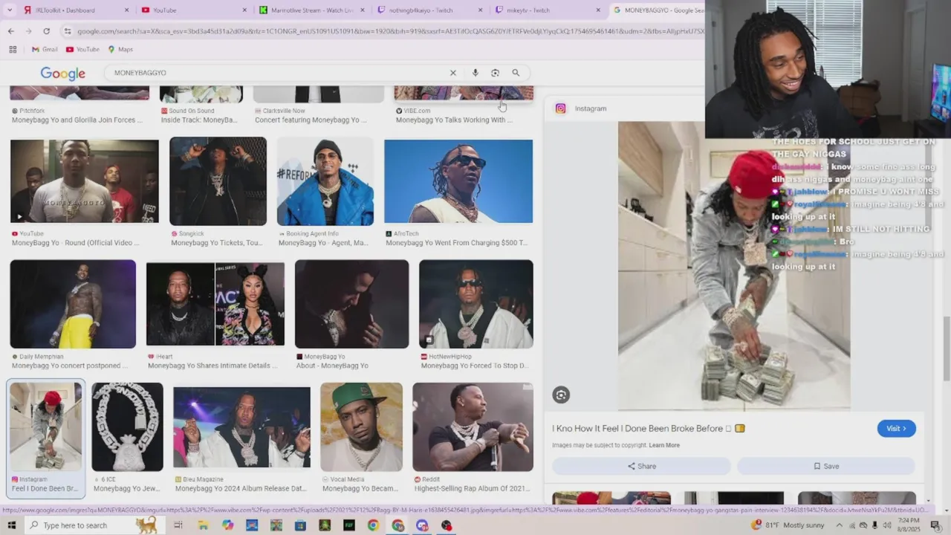The width and height of the screenshot is (951, 535).
Task: Open the iHeart Shares Intimate Details image
Action: point(215,304)
